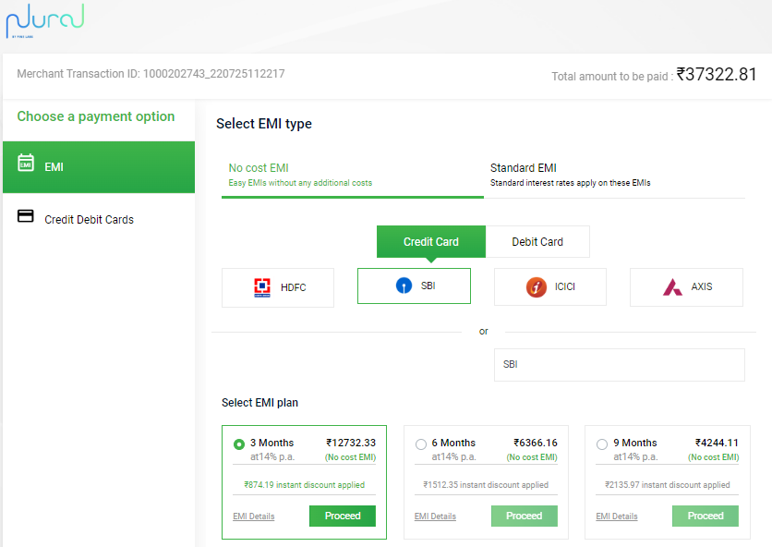
Task: Open EMI Details for 3 Months plan
Action: pyautogui.click(x=254, y=517)
